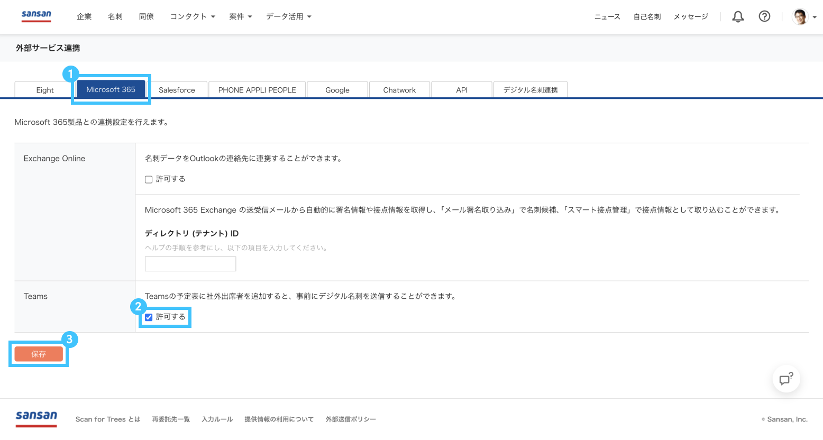The image size is (823, 440).
Task: Expand the 案件 dropdown menu
Action: [241, 16]
